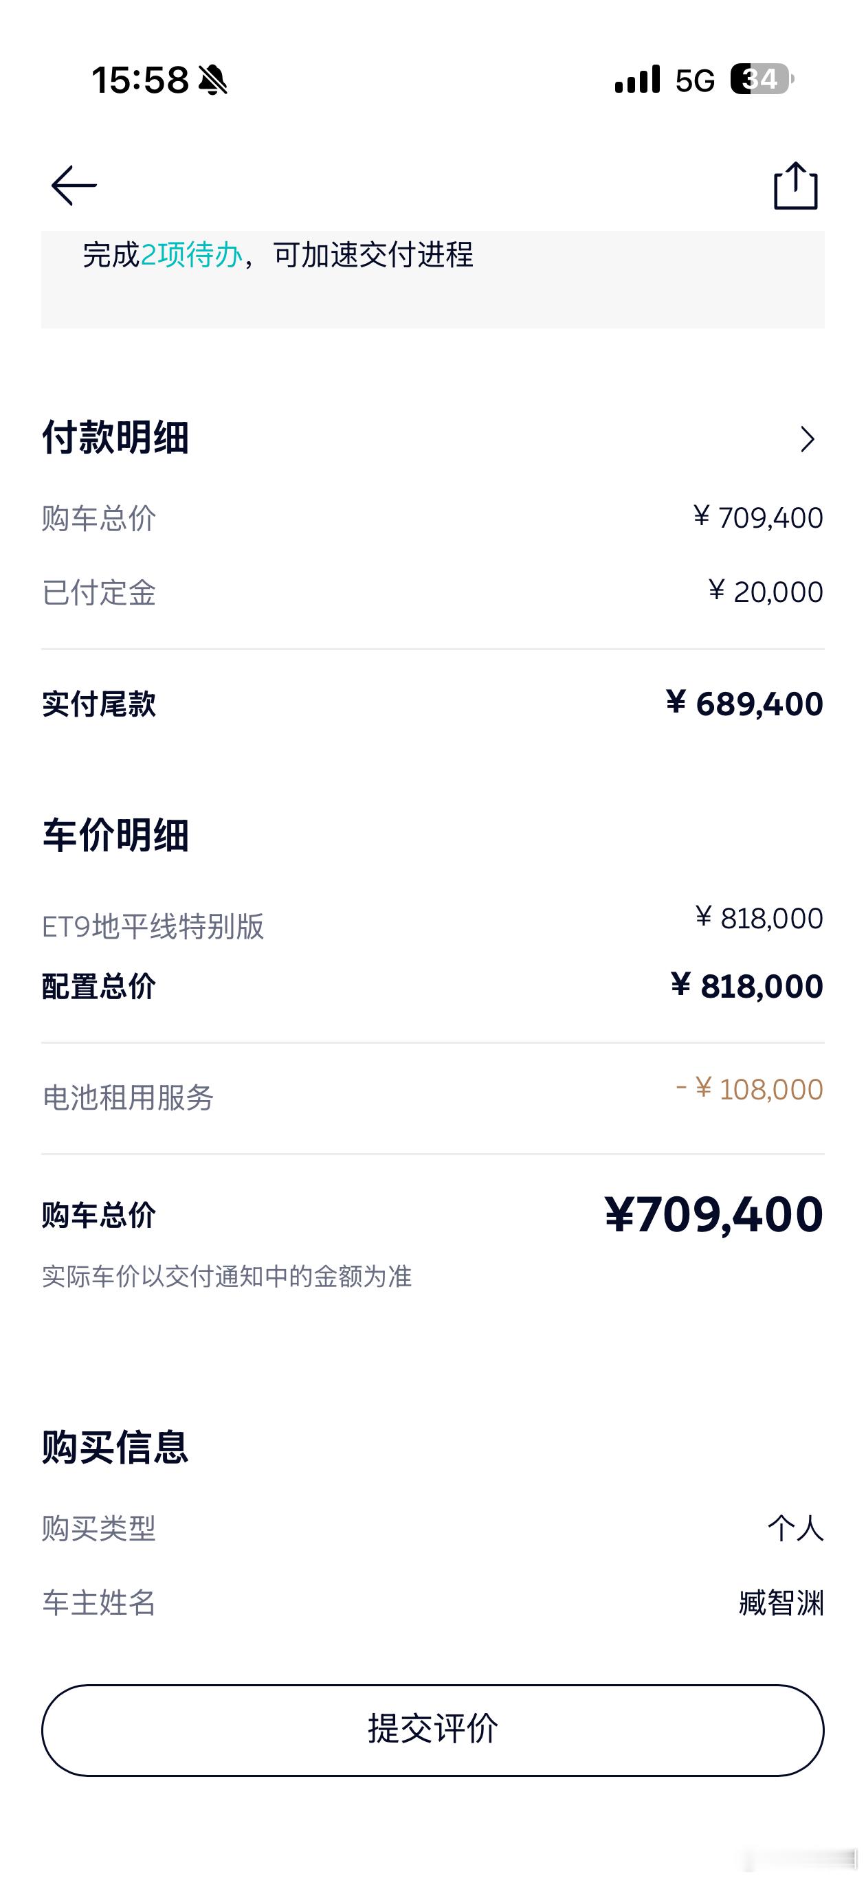Tap the 已付定金 ¥20,000 row
Viewport: 866px width, 1880px height.
(432, 592)
